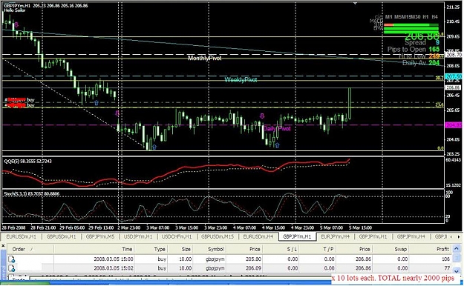Select the magenta down arrow at the 2 Mar 23:00 line

[117, 113]
